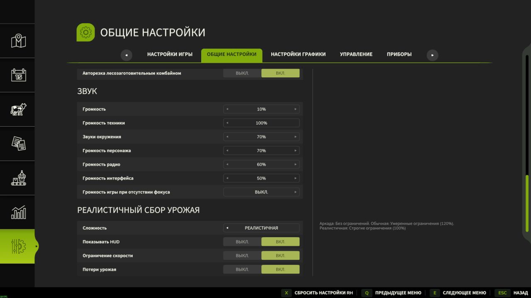Set Потери урожая to ВЫКЛ.

pos(242,269)
